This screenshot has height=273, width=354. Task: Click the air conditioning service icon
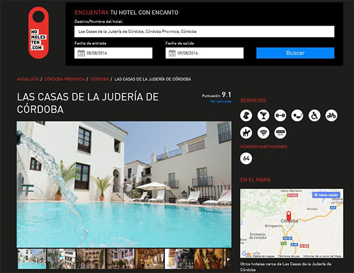[x=280, y=133]
